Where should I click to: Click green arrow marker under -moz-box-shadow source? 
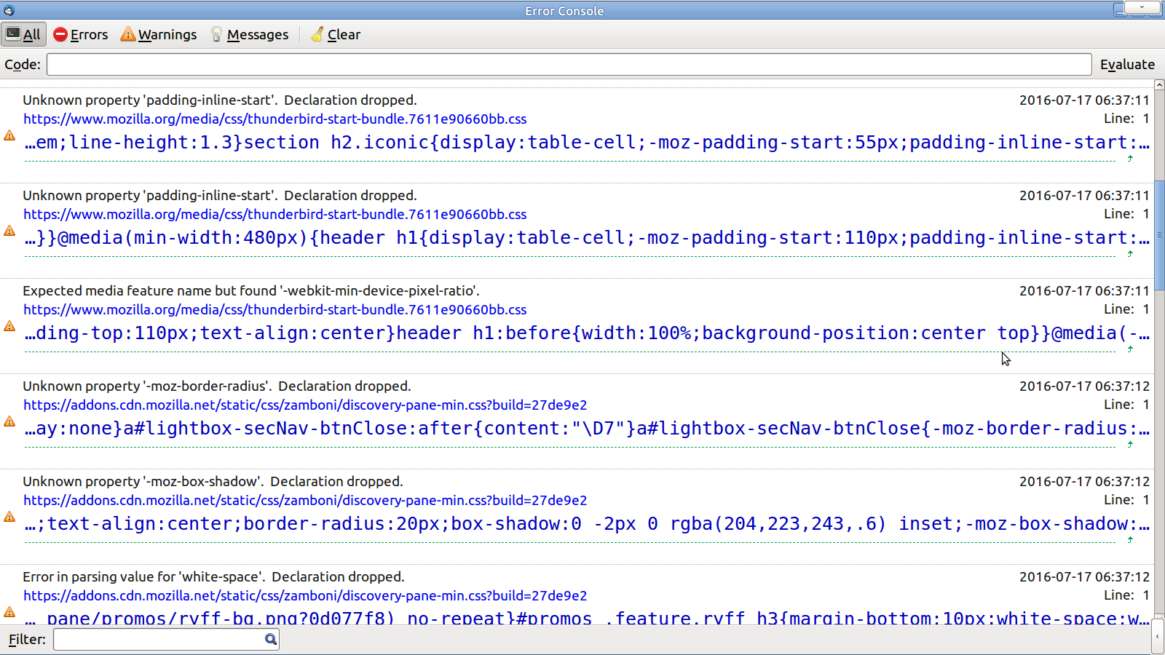(1130, 539)
